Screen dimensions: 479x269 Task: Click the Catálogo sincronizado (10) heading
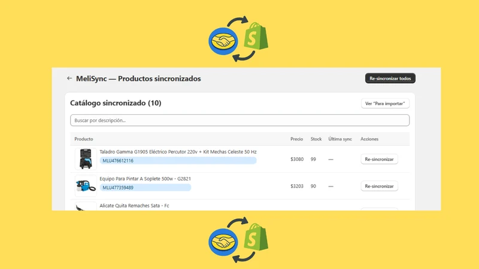116,103
